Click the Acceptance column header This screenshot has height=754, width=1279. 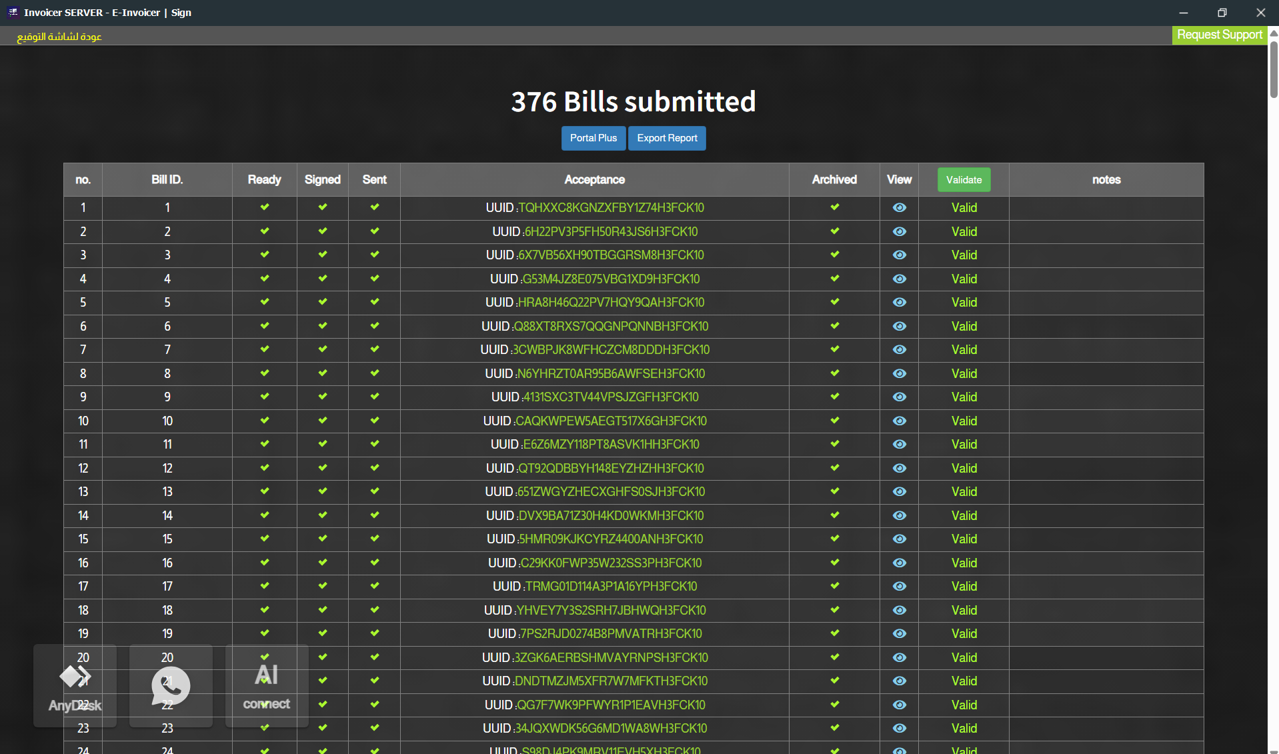coord(594,180)
